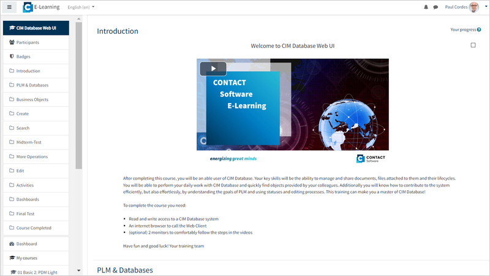Expand the user menu arrow beside avatar

click(486, 6)
